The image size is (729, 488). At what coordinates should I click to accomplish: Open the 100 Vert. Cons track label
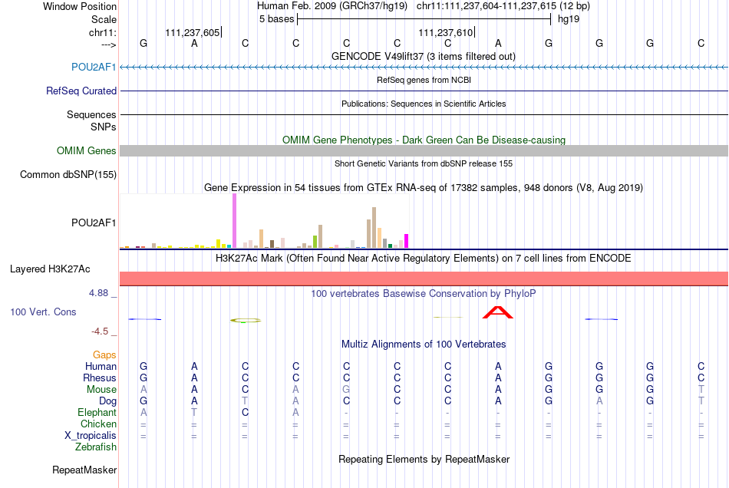click(x=43, y=312)
